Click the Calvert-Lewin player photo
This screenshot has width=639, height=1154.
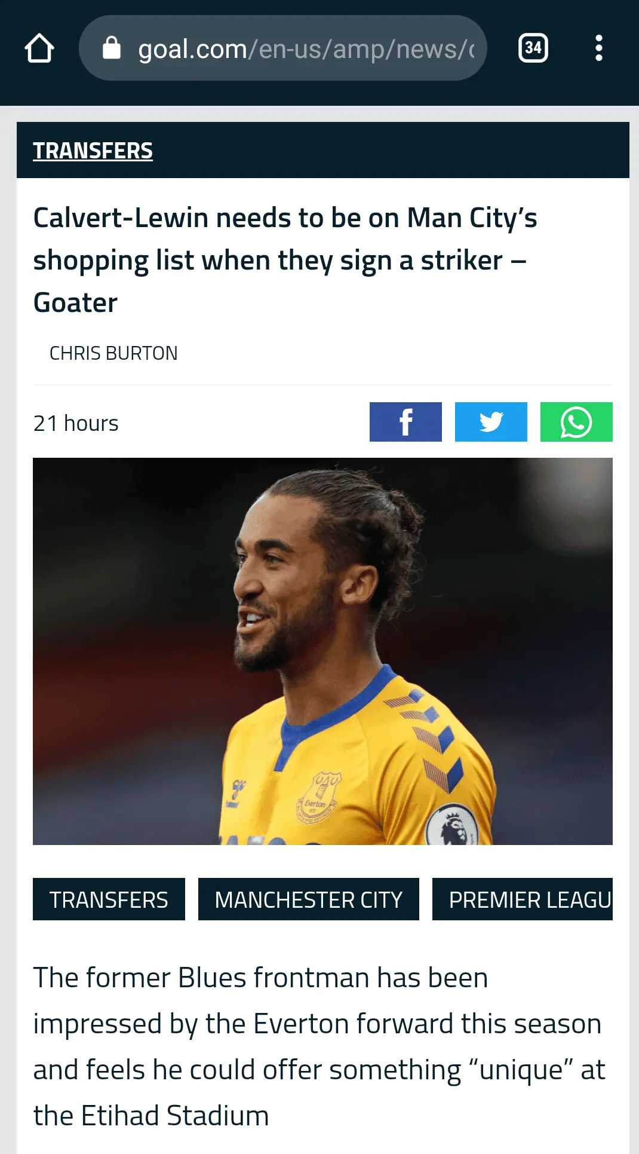click(322, 651)
